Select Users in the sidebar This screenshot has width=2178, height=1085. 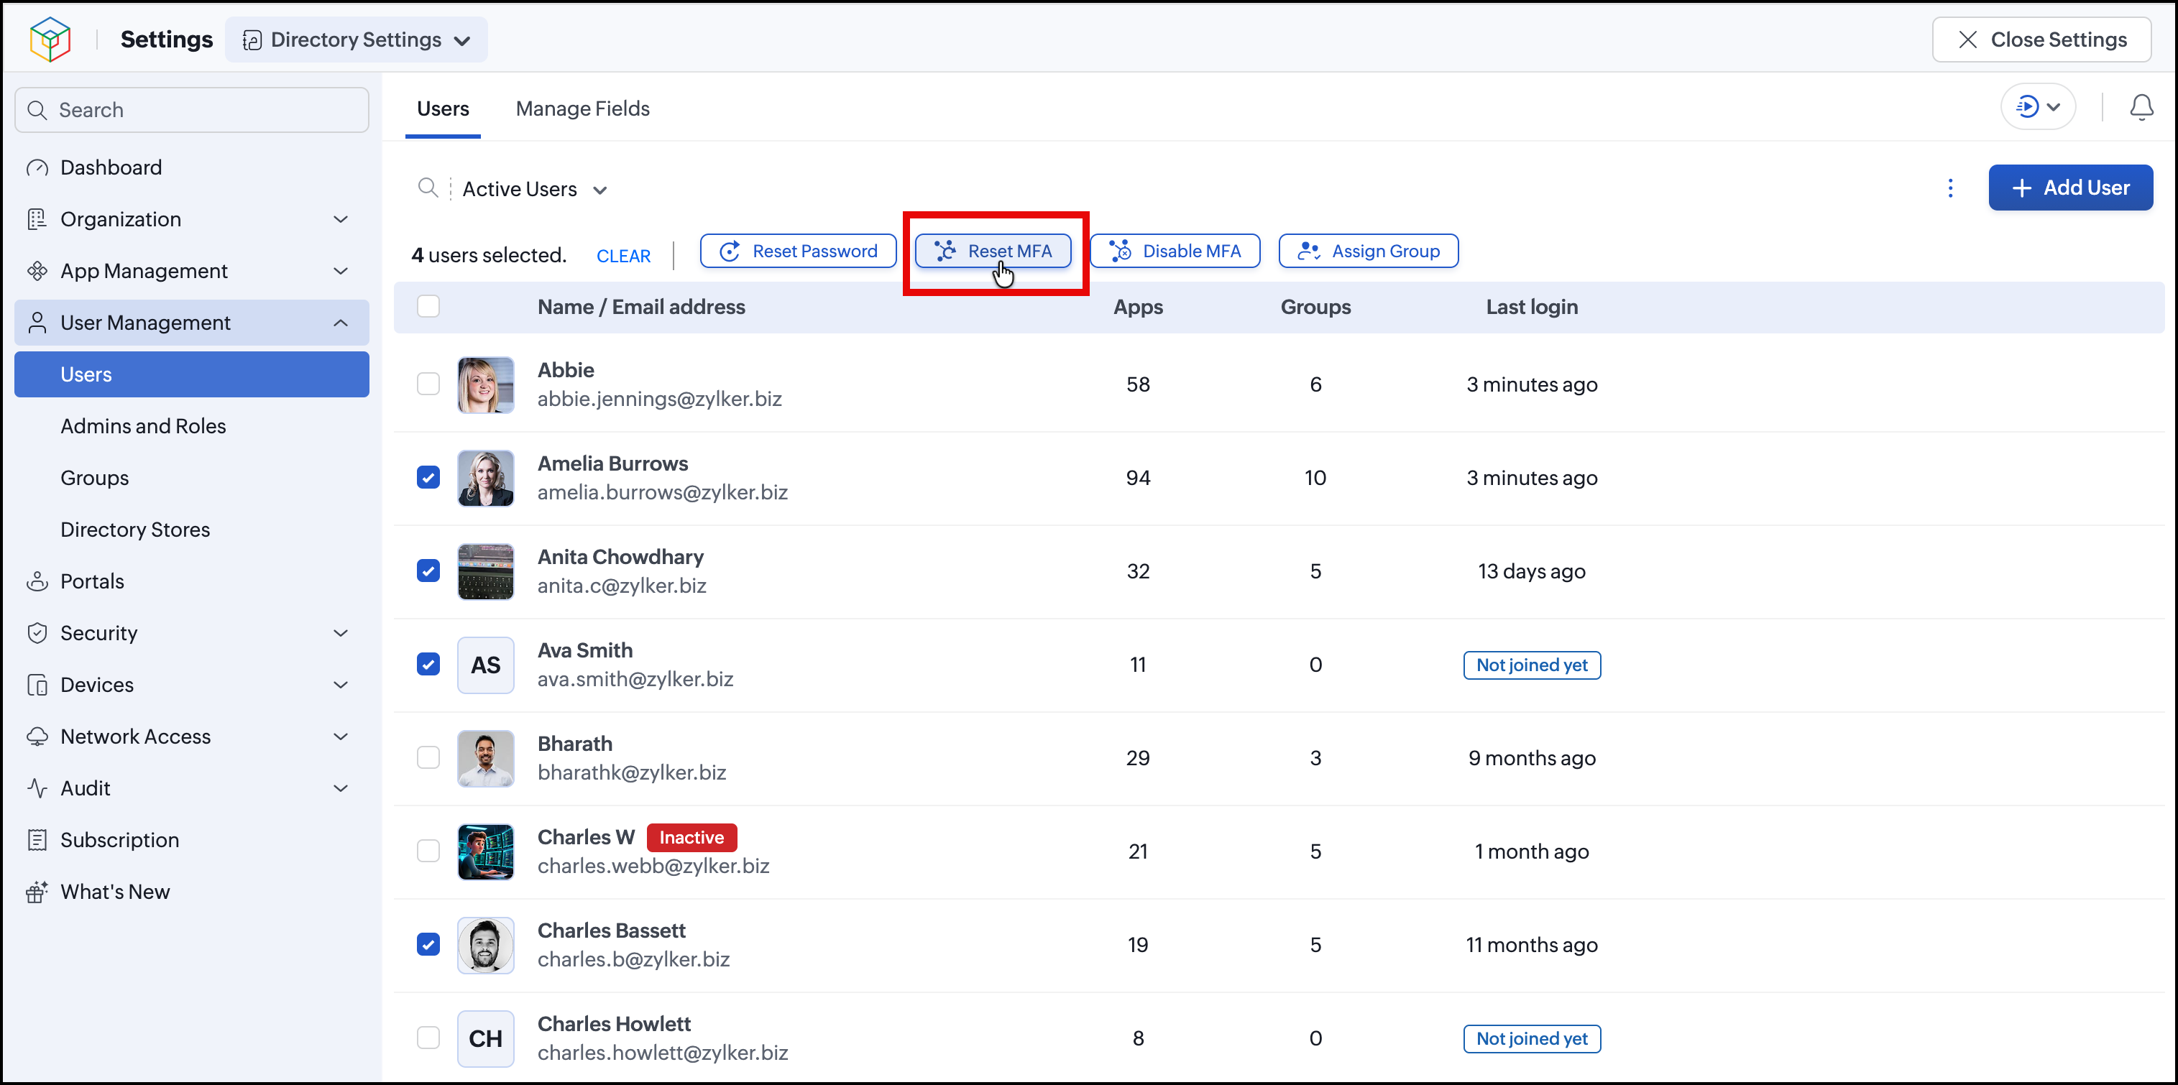pyautogui.click(x=191, y=374)
